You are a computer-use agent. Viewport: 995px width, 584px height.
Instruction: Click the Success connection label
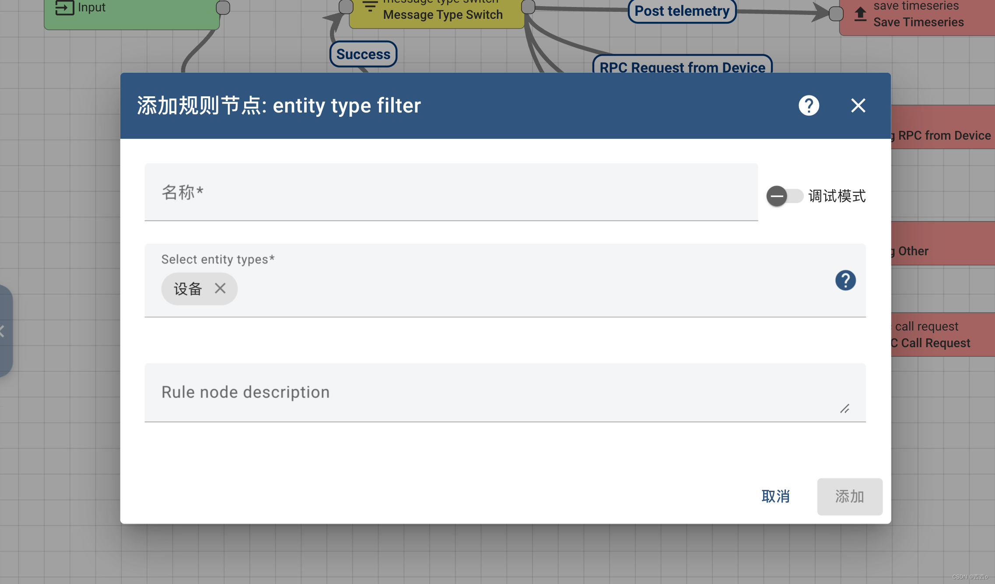tap(363, 54)
